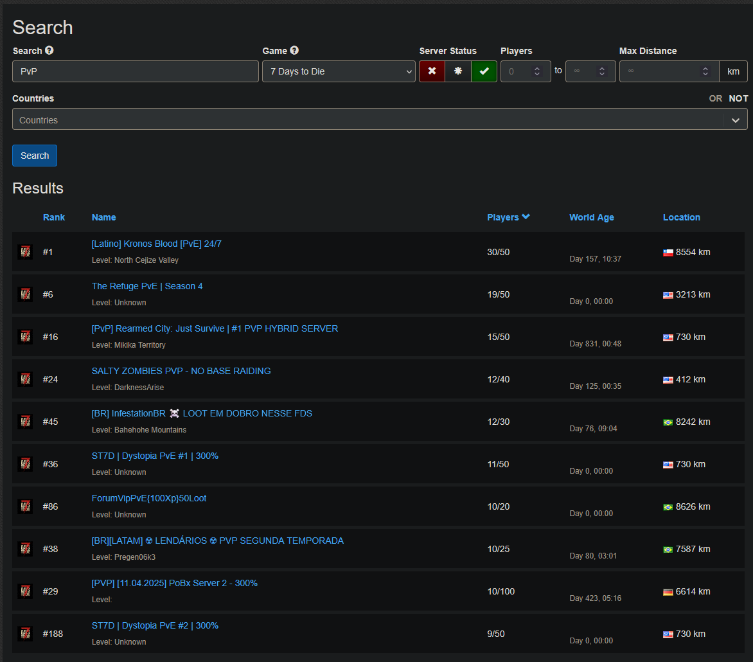
Task: Click the km unit label
Action: (x=733, y=71)
